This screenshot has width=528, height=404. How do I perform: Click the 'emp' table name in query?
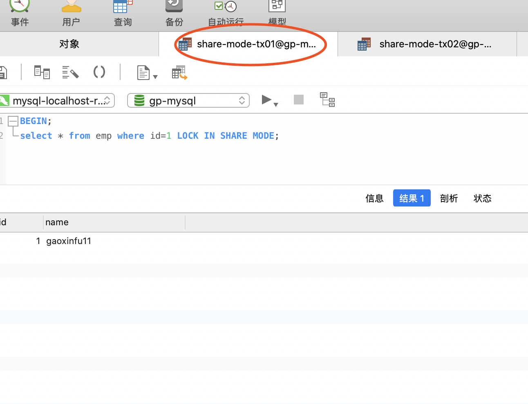[104, 136]
